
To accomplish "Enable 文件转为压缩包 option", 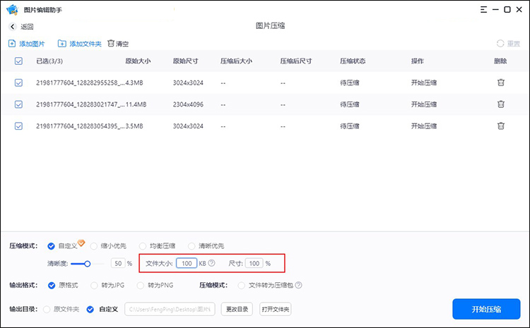I will tap(242, 286).
